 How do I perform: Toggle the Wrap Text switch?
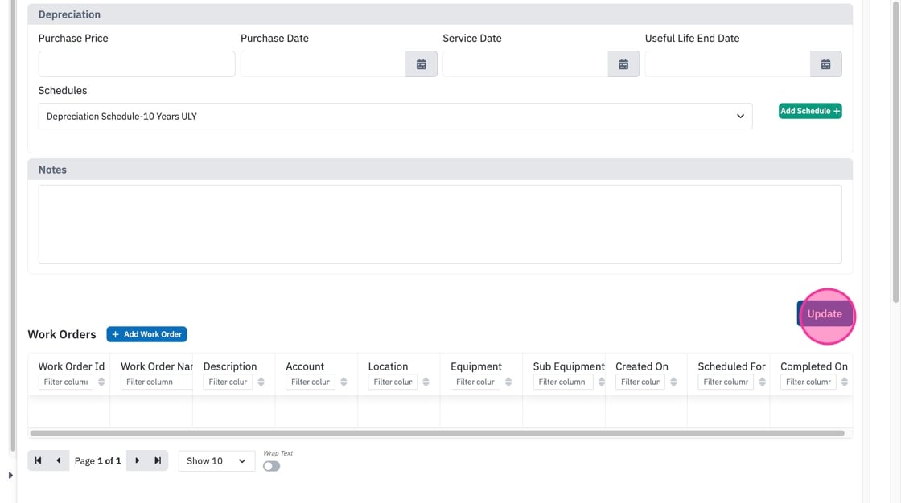pyautogui.click(x=271, y=466)
